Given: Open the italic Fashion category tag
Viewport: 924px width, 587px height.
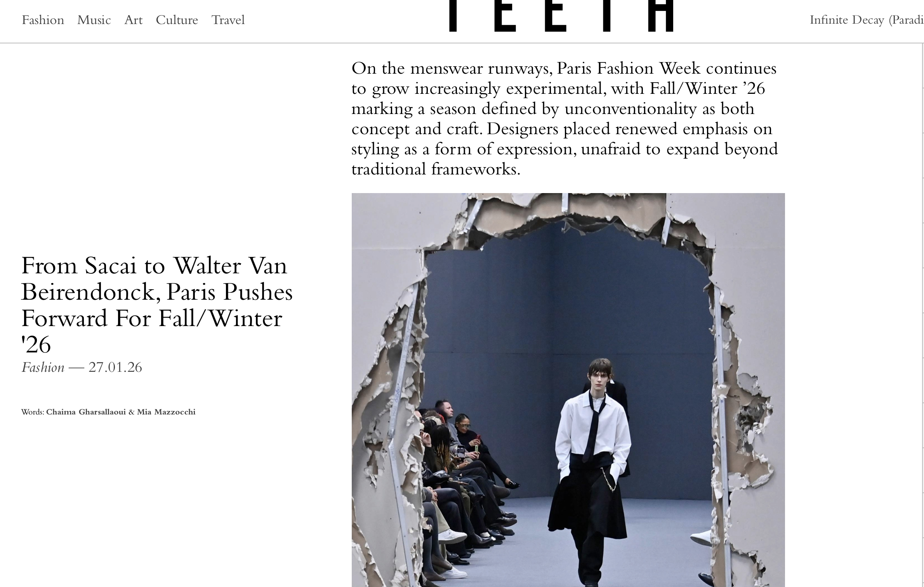Looking at the screenshot, I should (x=43, y=367).
